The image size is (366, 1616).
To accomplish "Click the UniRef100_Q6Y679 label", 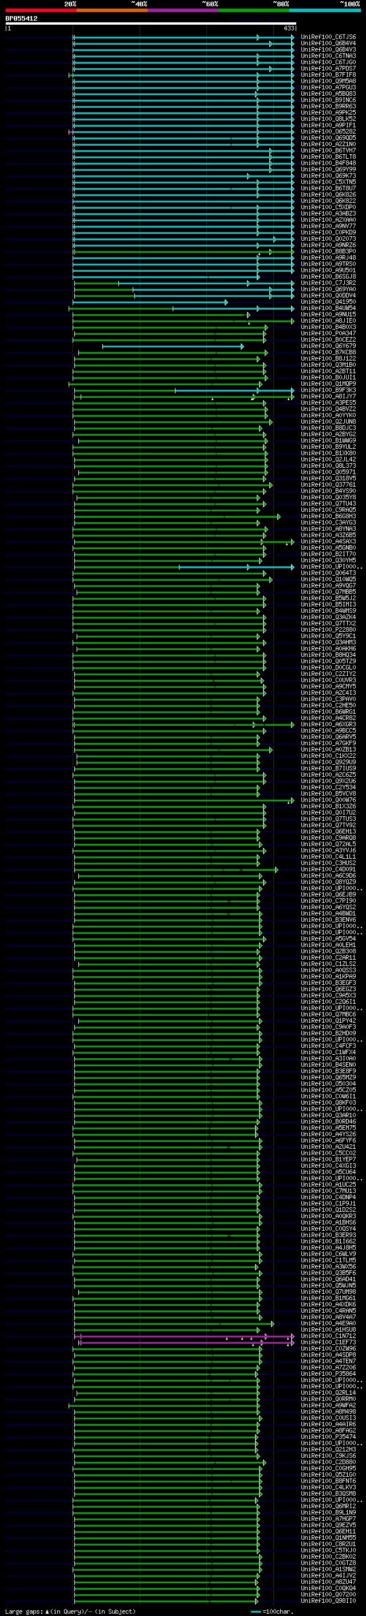I will [x=328, y=346].
